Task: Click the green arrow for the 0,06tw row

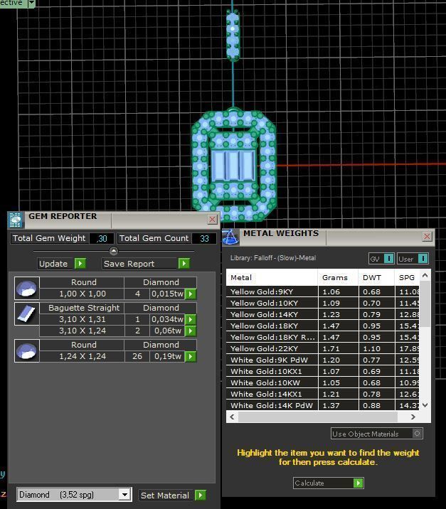Action: [x=191, y=331]
